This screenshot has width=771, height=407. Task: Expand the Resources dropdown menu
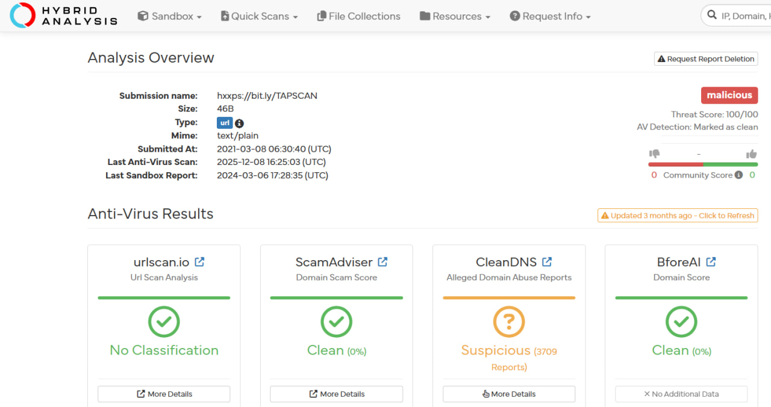(x=455, y=16)
